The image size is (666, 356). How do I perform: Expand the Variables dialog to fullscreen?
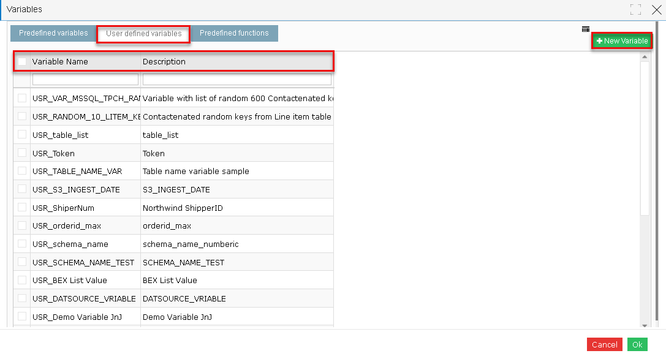635,9
